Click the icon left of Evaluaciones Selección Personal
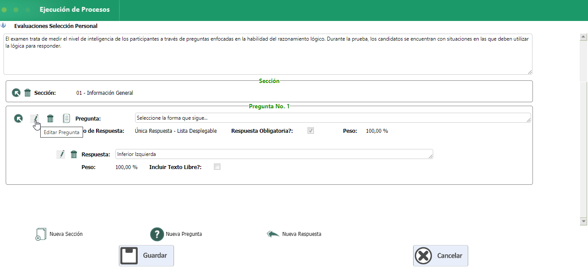 [3, 26]
